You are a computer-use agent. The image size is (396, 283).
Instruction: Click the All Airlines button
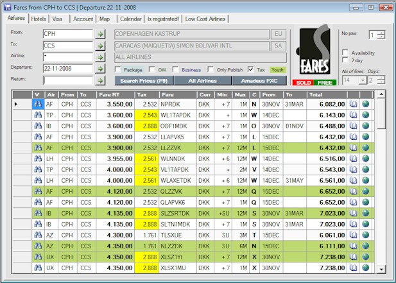click(203, 81)
